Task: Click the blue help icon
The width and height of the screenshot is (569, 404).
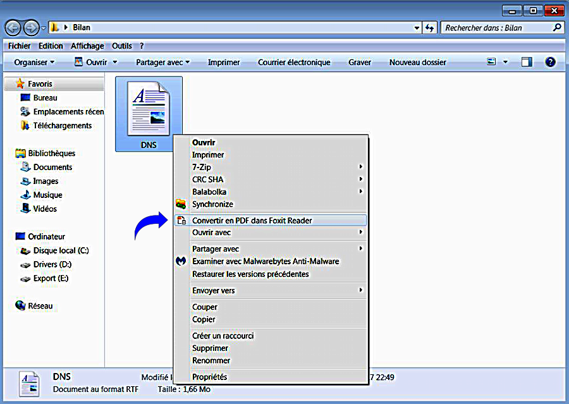Action: click(550, 62)
